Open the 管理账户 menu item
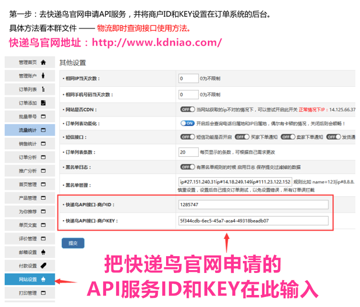360x307 pixels. tap(30, 76)
